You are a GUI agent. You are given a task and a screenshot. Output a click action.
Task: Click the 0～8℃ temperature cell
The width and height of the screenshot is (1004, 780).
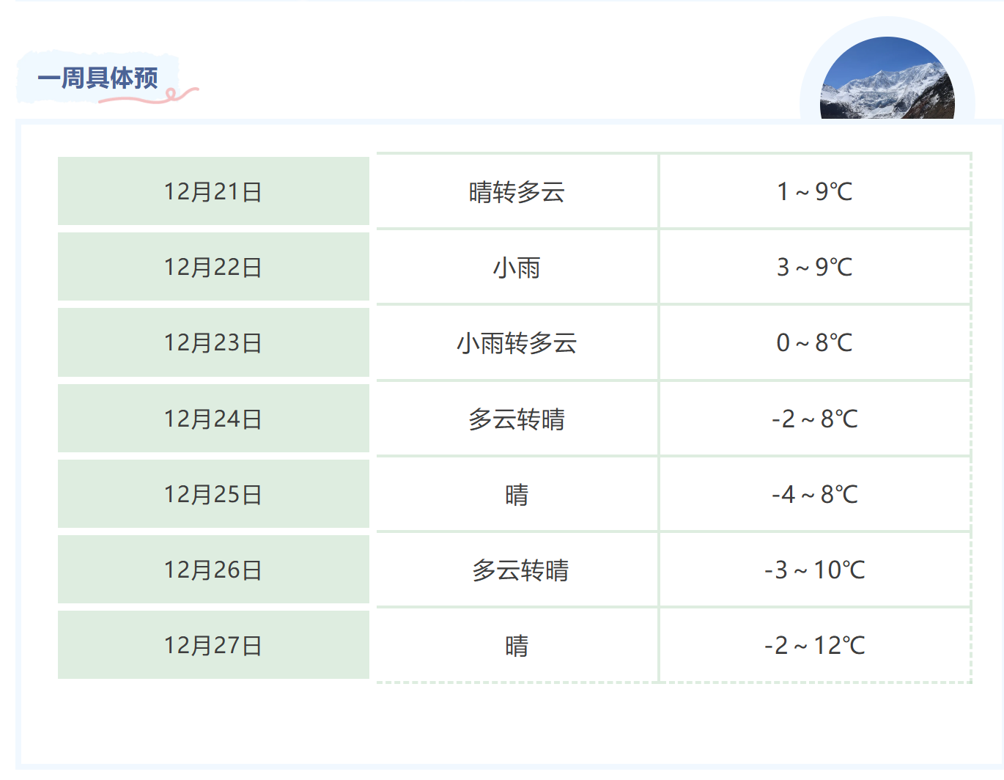(814, 343)
